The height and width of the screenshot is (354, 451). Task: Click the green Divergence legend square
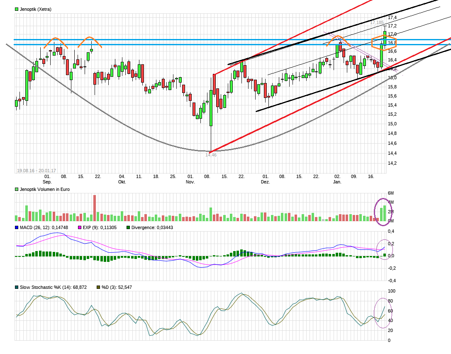pyautogui.click(x=128, y=227)
